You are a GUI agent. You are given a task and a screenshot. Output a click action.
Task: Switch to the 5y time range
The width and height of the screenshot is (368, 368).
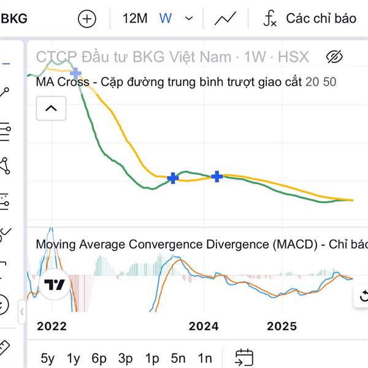pos(47,358)
